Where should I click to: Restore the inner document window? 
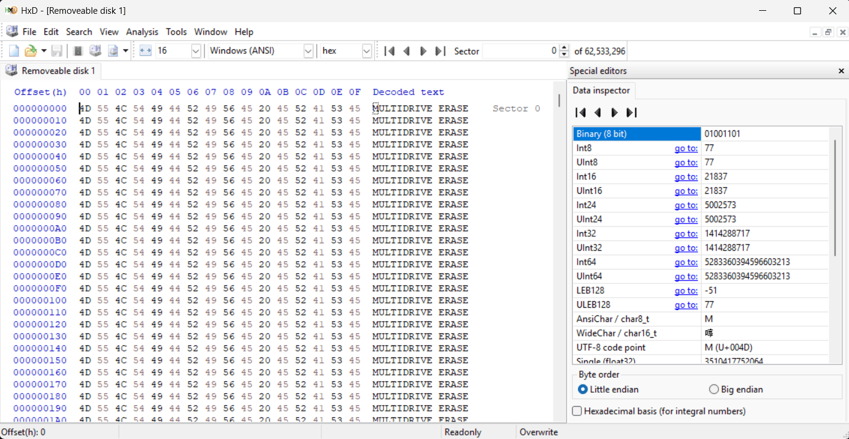828,32
